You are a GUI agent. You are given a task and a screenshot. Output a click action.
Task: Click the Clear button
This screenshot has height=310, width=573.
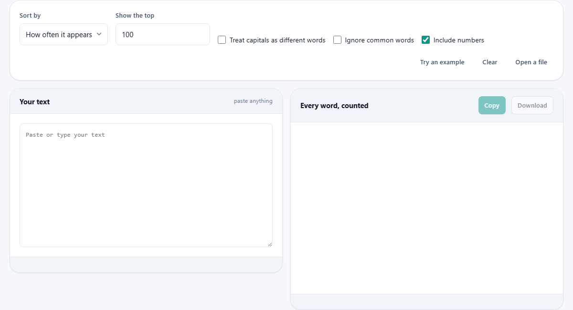490,62
